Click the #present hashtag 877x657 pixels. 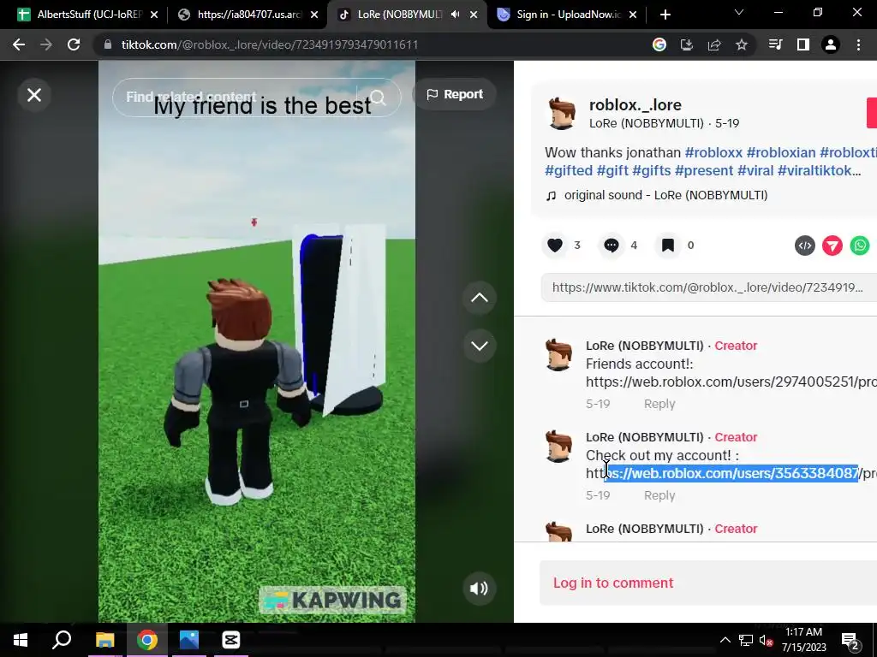click(704, 170)
